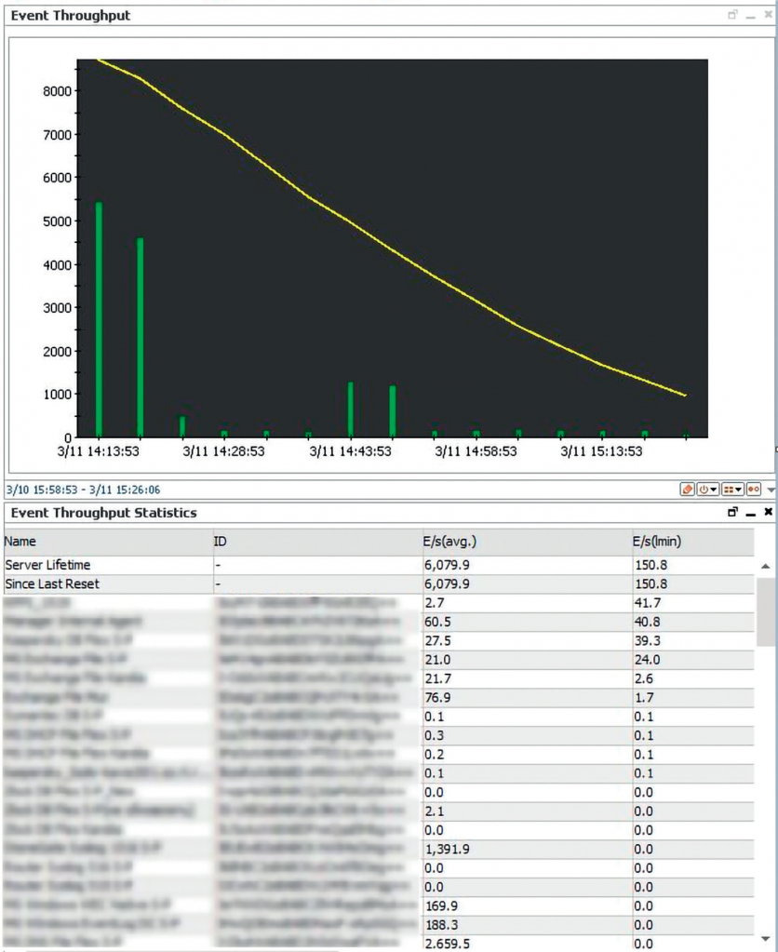
Task: Click 150.8 in Since Last Reset row
Action: 651,584
